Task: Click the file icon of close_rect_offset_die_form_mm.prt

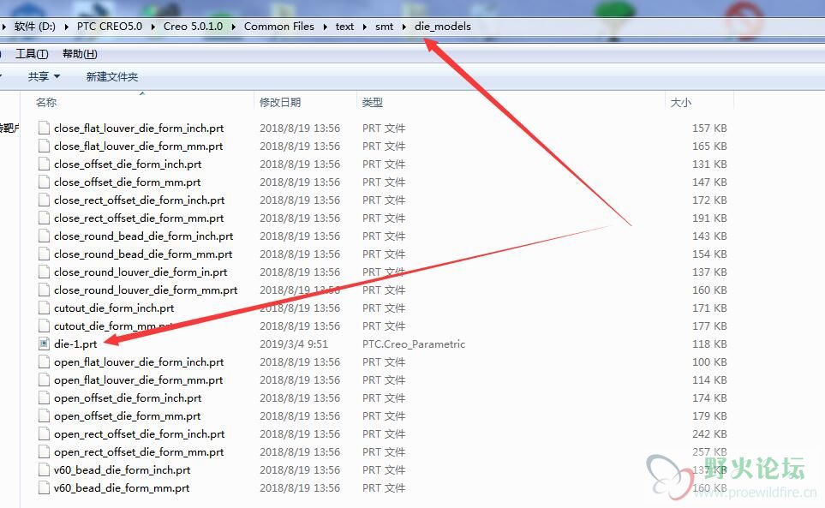Action: pyautogui.click(x=45, y=218)
